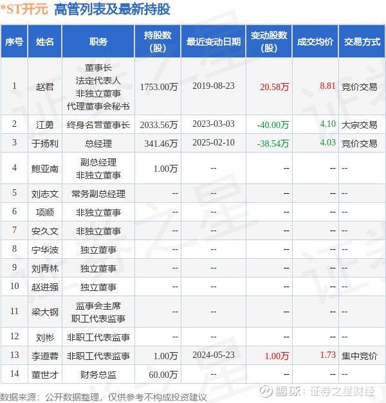Click the change value -38.54万
The height and width of the screenshot is (403, 386).
[273, 144]
